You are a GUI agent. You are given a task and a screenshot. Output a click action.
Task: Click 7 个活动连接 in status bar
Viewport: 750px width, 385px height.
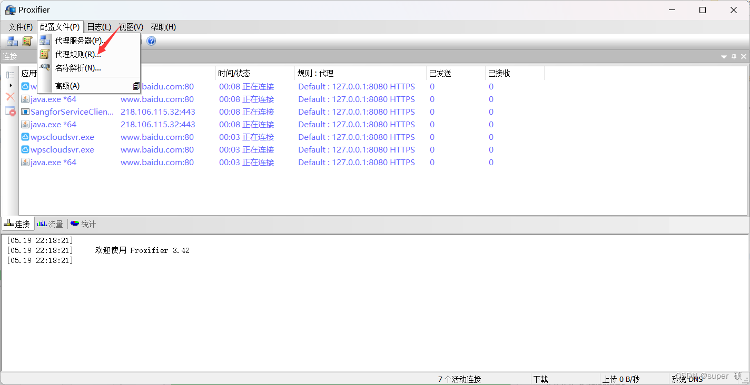[x=459, y=379]
